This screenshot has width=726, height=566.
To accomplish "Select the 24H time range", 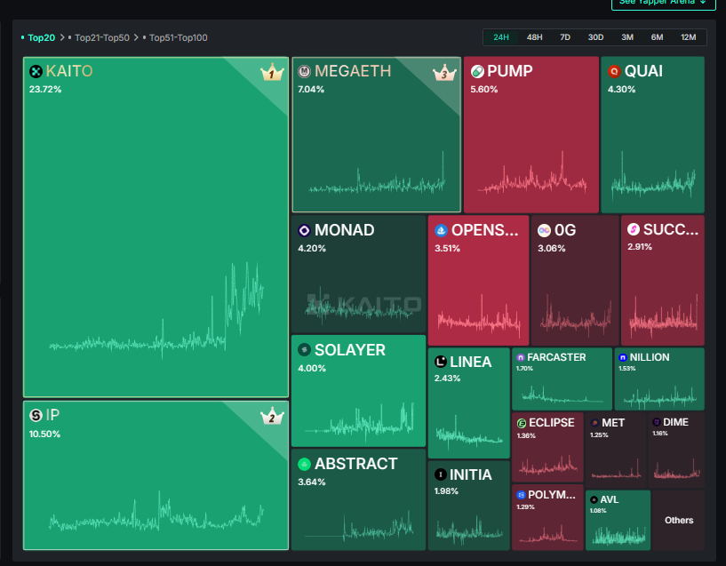I will click(x=501, y=37).
